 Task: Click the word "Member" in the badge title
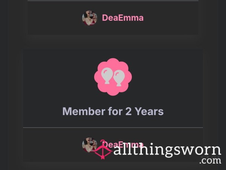(x=84, y=111)
